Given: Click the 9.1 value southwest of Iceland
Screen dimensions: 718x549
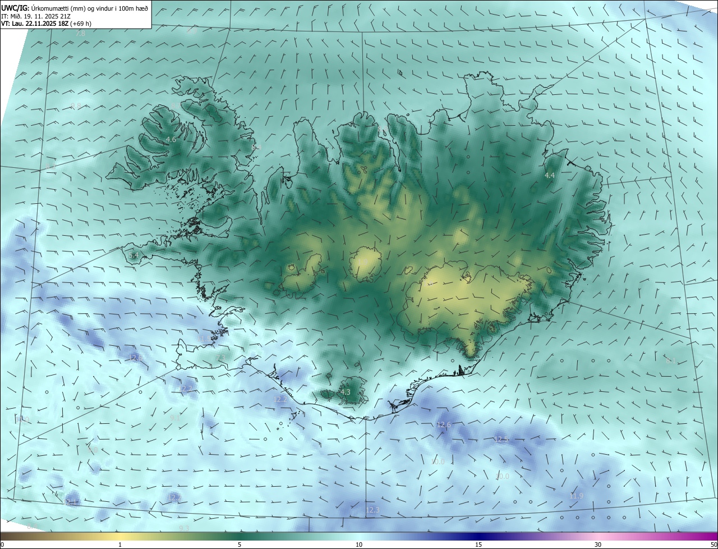Looking at the screenshot, I should pos(174,418).
